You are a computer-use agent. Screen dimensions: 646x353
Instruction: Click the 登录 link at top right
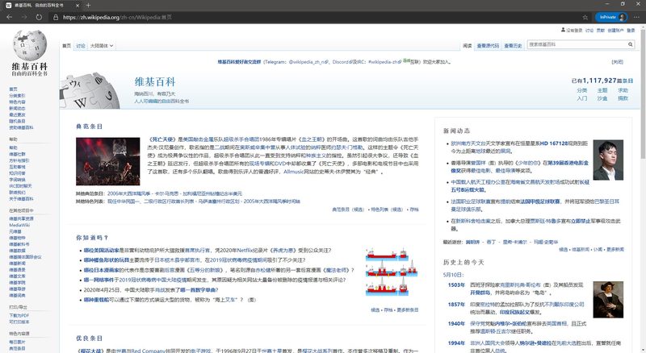pyautogui.click(x=631, y=31)
